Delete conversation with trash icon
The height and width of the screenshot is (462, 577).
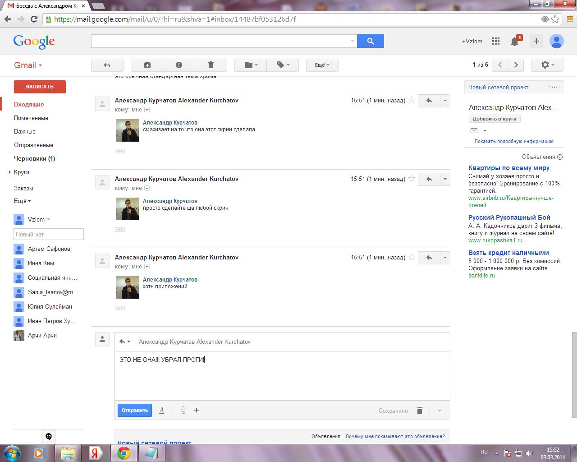[x=211, y=65]
